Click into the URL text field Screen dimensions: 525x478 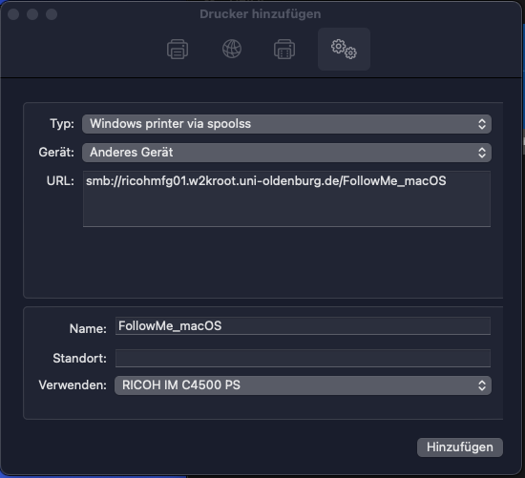coord(286,198)
